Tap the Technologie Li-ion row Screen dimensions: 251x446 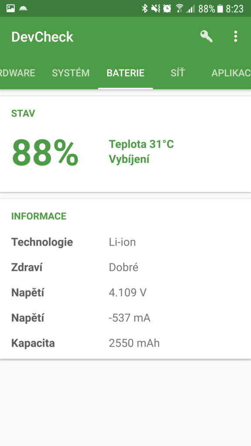coord(125,242)
